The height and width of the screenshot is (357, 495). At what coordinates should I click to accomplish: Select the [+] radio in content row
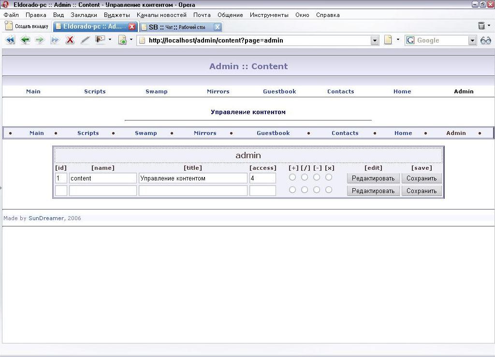pos(292,178)
